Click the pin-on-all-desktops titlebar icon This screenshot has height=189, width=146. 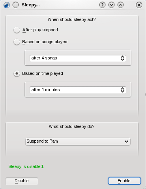[x=16, y=5]
